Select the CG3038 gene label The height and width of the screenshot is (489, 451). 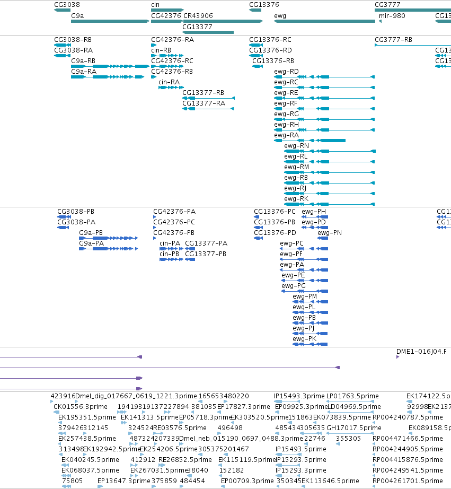click(x=67, y=5)
